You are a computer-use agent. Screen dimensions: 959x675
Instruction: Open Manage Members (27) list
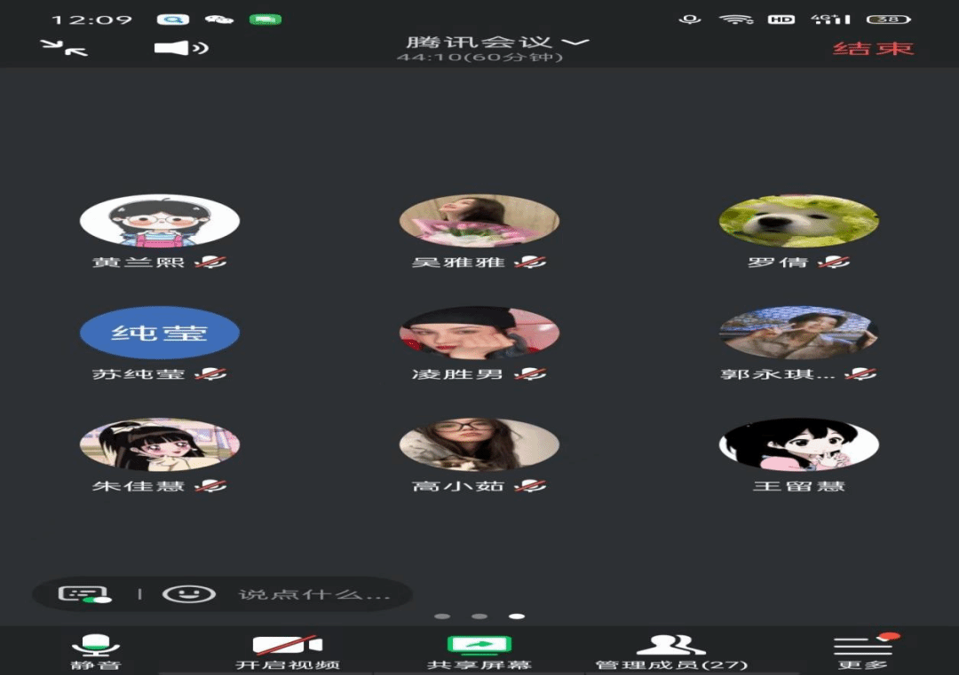pos(671,652)
